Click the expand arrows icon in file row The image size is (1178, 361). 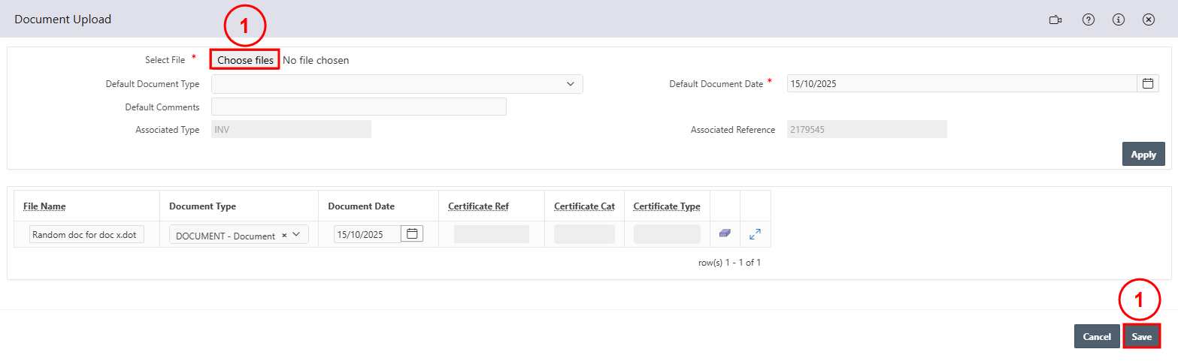[756, 234]
